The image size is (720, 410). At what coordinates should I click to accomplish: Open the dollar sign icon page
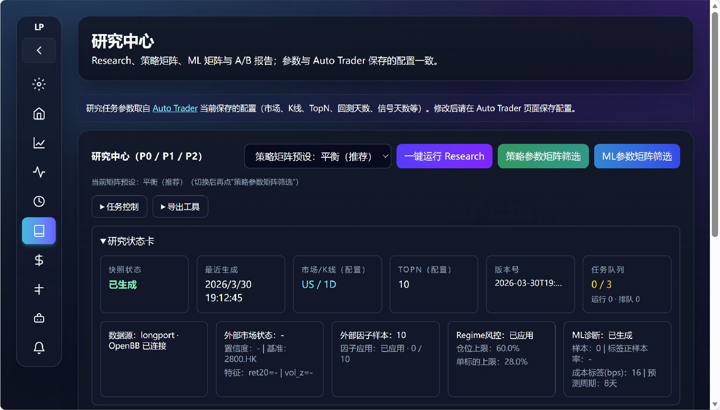[x=39, y=260]
